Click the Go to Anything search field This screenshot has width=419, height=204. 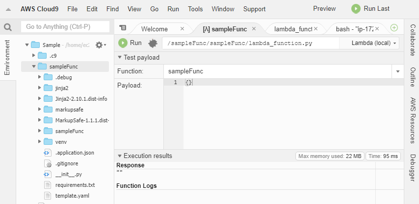(65, 26)
